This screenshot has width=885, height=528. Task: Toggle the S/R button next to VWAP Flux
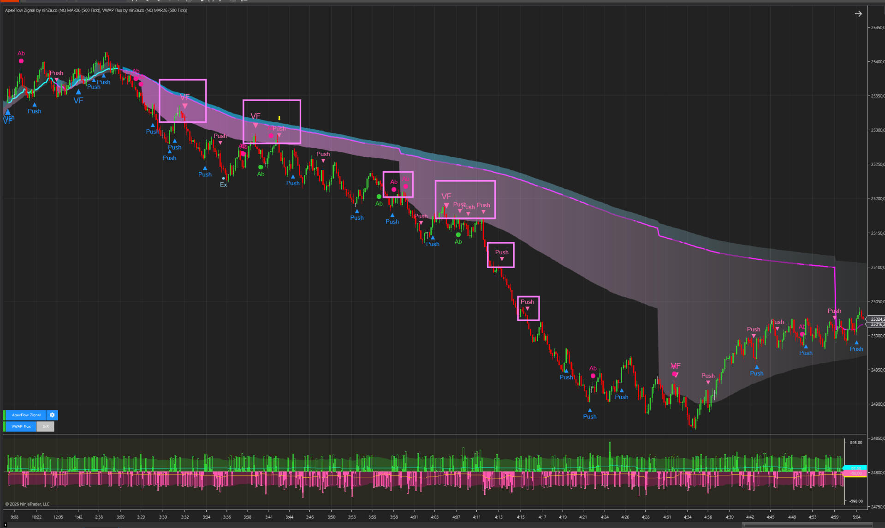46,426
